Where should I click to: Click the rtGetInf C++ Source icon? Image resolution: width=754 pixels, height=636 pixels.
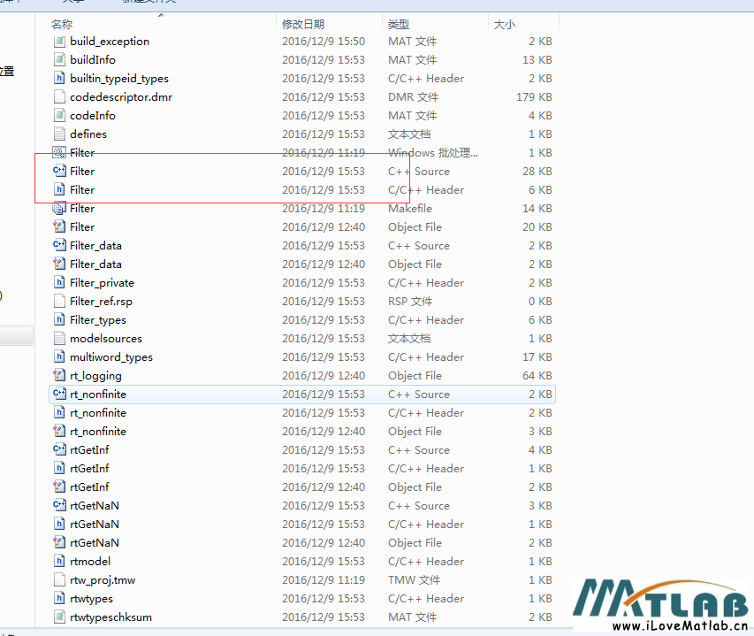click(x=59, y=450)
